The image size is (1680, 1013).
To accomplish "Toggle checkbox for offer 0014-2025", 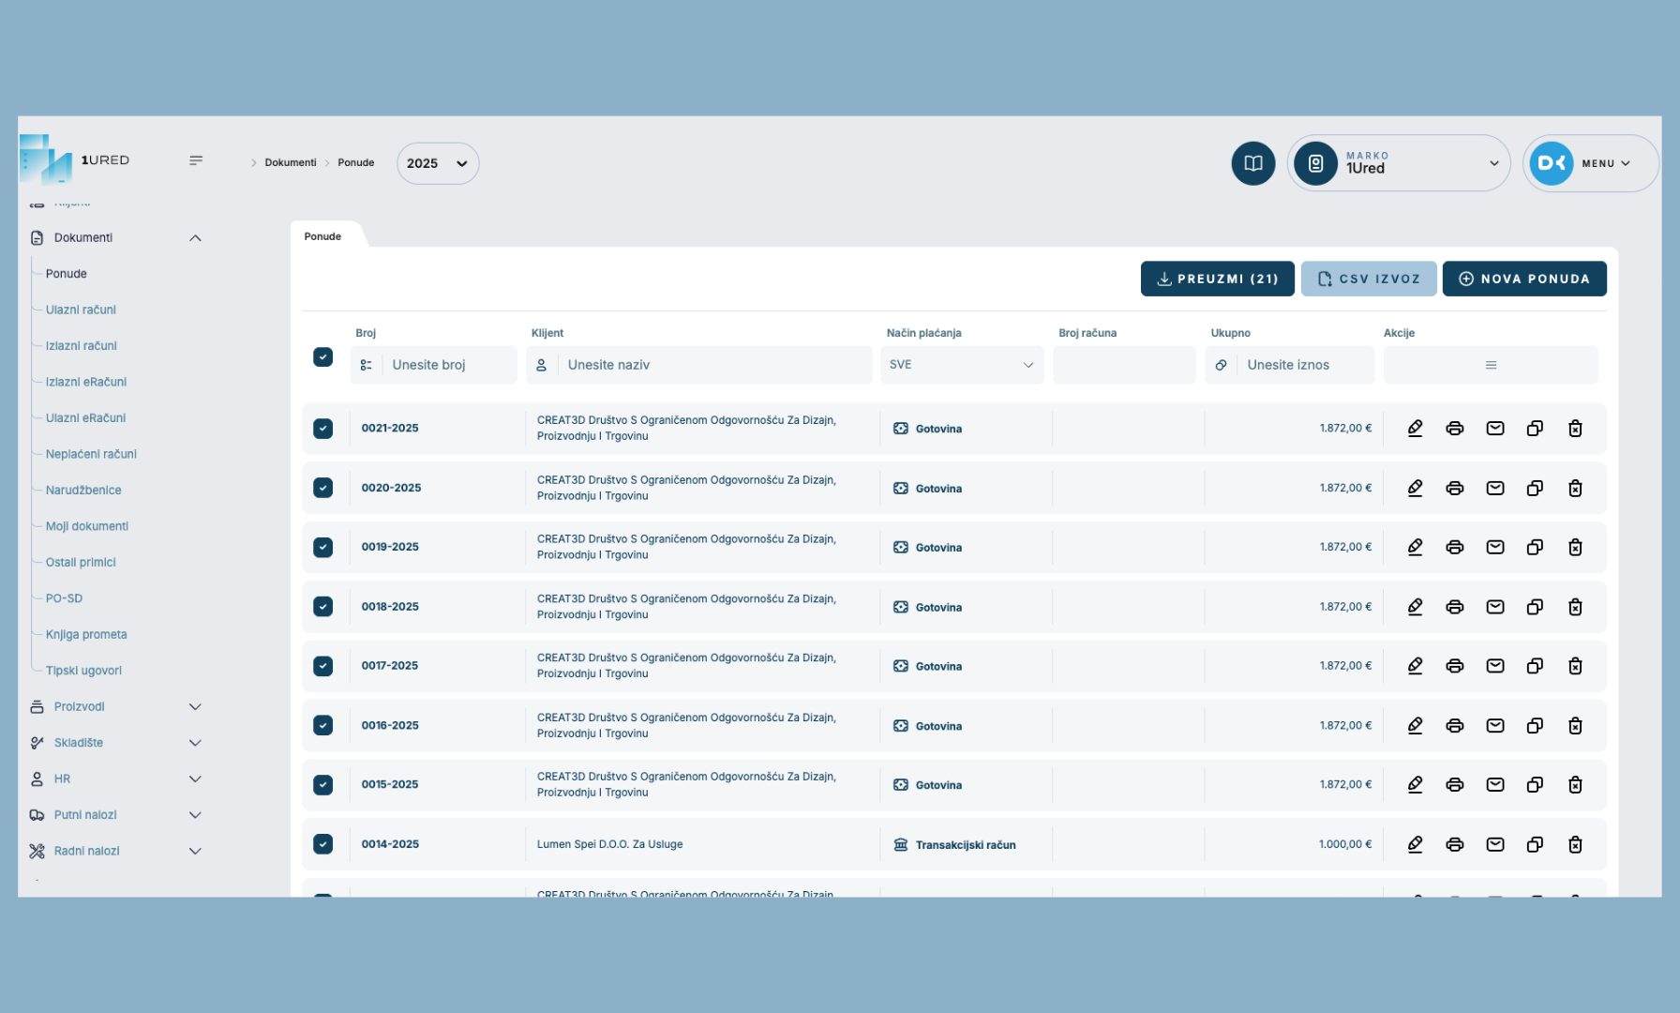I will (x=322, y=844).
